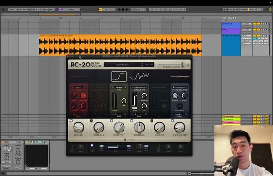The height and width of the screenshot is (176, 273).
Task: Click the large DISTORT amount knob
Action: pyautogui.click(x=119, y=127)
